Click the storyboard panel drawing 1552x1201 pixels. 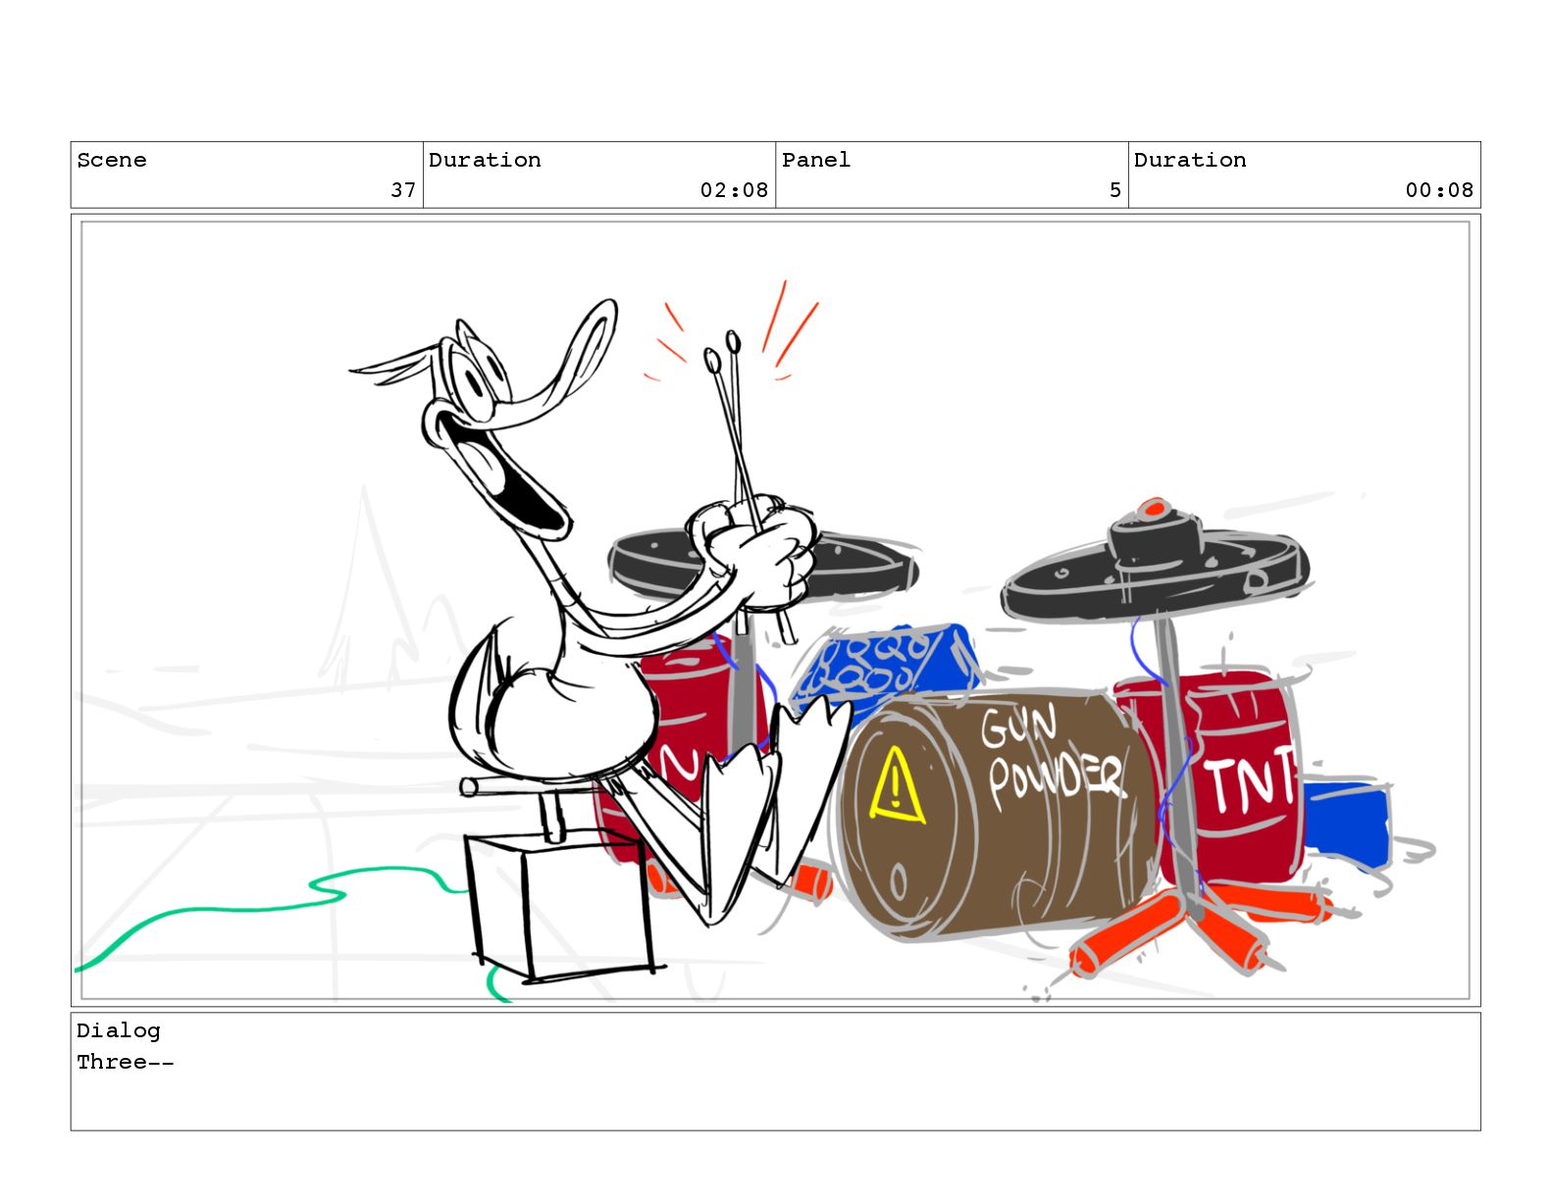(x=775, y=611)
